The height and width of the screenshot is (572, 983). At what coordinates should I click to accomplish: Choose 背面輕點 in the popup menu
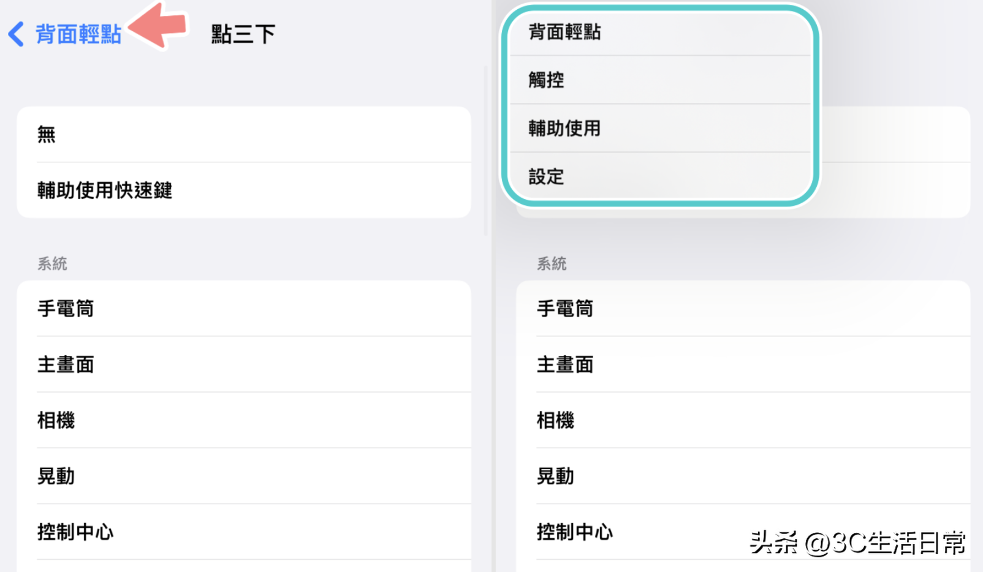660,32
